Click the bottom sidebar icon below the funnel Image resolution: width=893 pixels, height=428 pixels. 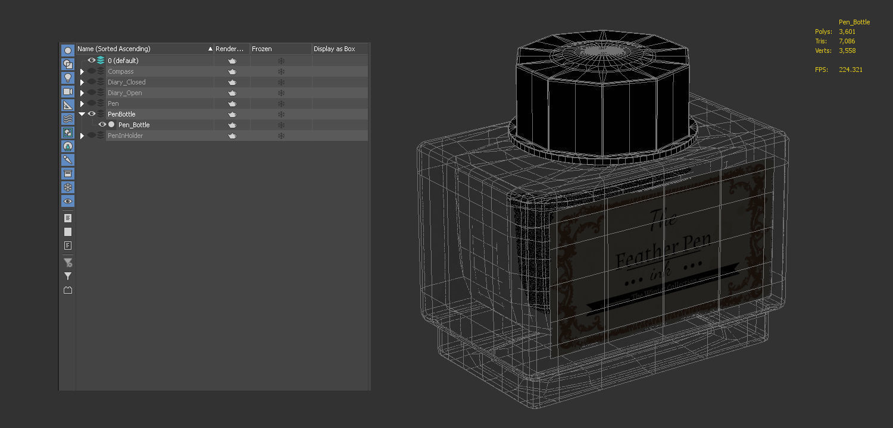[68, 290]
